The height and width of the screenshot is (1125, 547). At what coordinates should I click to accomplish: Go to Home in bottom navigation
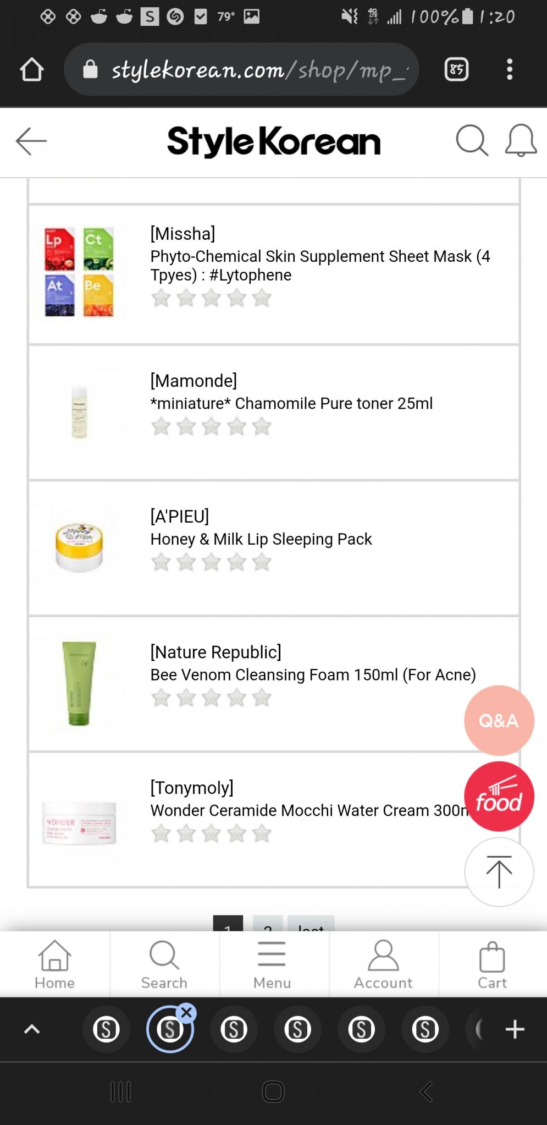pyautogui.click(x=54, y=964)
